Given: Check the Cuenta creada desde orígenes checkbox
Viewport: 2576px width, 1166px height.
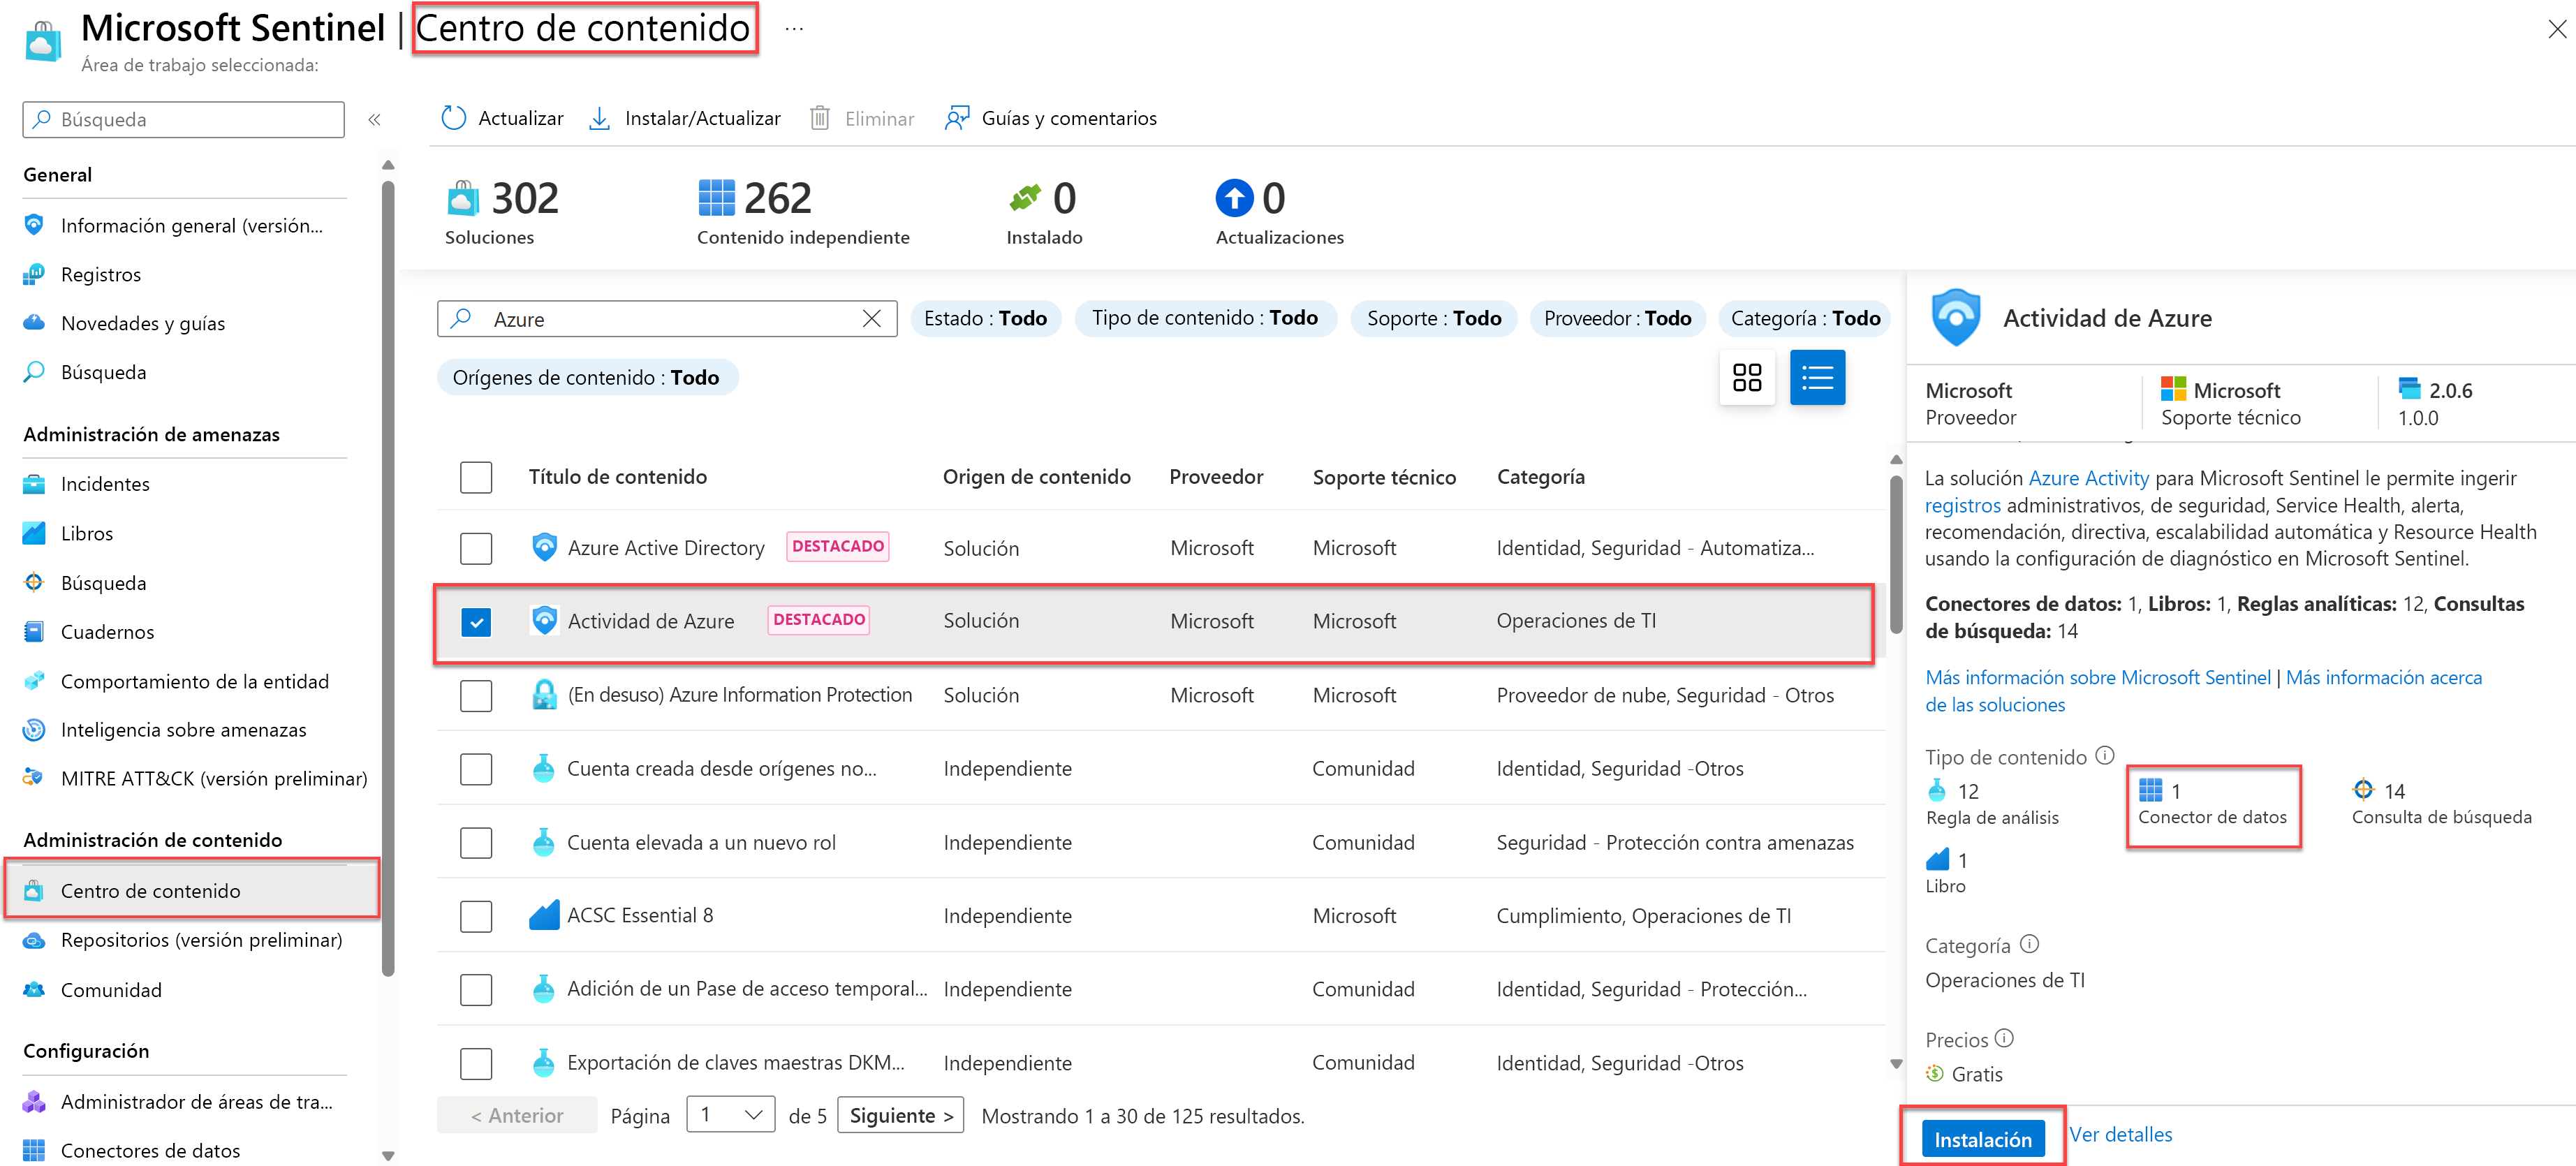Looking at the screenshot, I should tap(476, 769).
